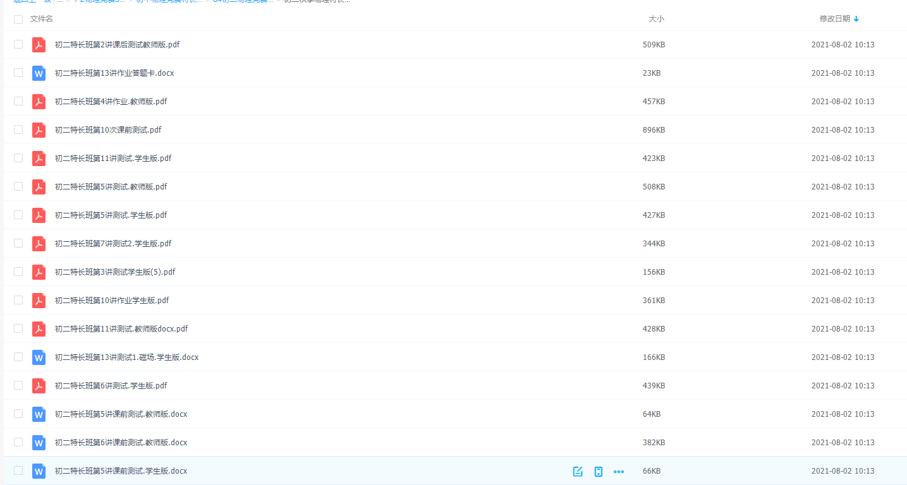
Task: Select checkbox for 初二特长班第7讲测试2.学生版.pdf
Action: coord(18,243)
